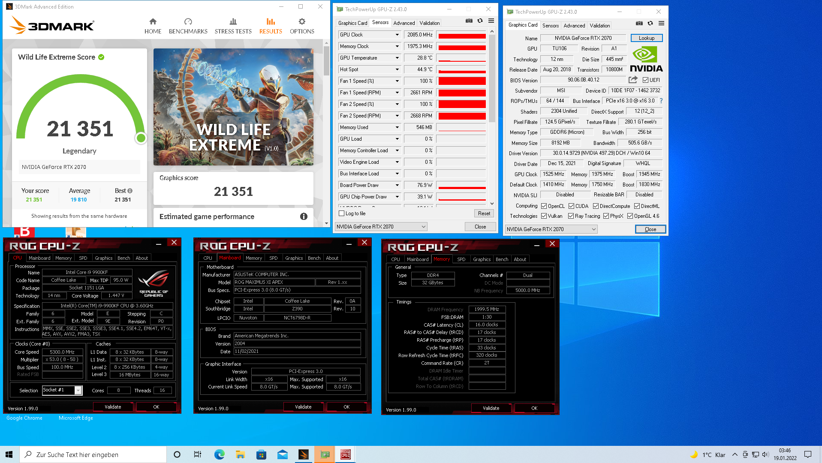Click the Lookup button in GPU-Z

(646, 38)
